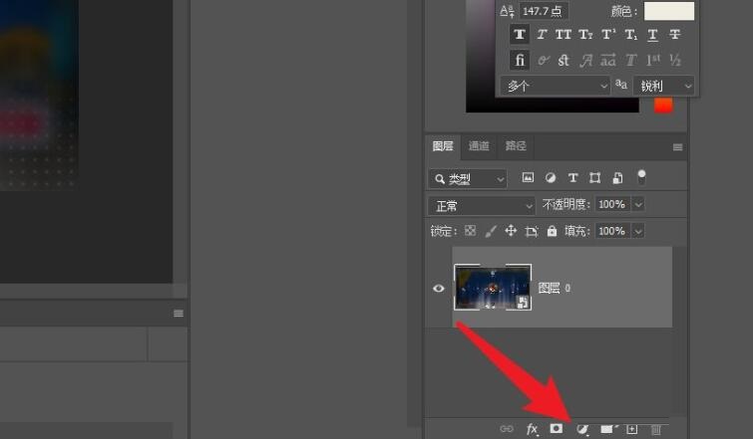753x439 pixels.
Task: Toggle stylistic alternates (aa) button
Action: [608, 61]
